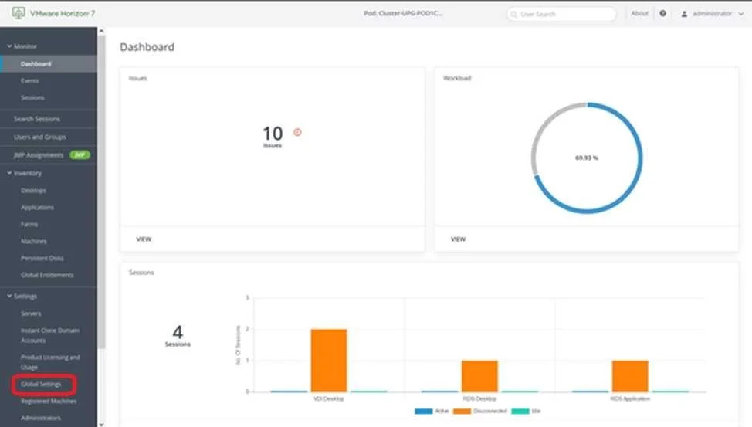Click the sidebar scroll up arrow
This screenshot has width=752, height=427.
(x=101, y=31)
